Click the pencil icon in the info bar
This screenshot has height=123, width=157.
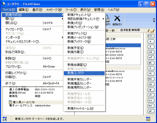[x=149, y=30]
